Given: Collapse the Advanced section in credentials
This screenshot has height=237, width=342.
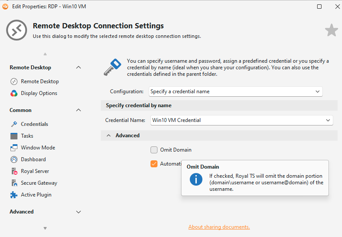Looking at the screenshot, I should 109,135.
